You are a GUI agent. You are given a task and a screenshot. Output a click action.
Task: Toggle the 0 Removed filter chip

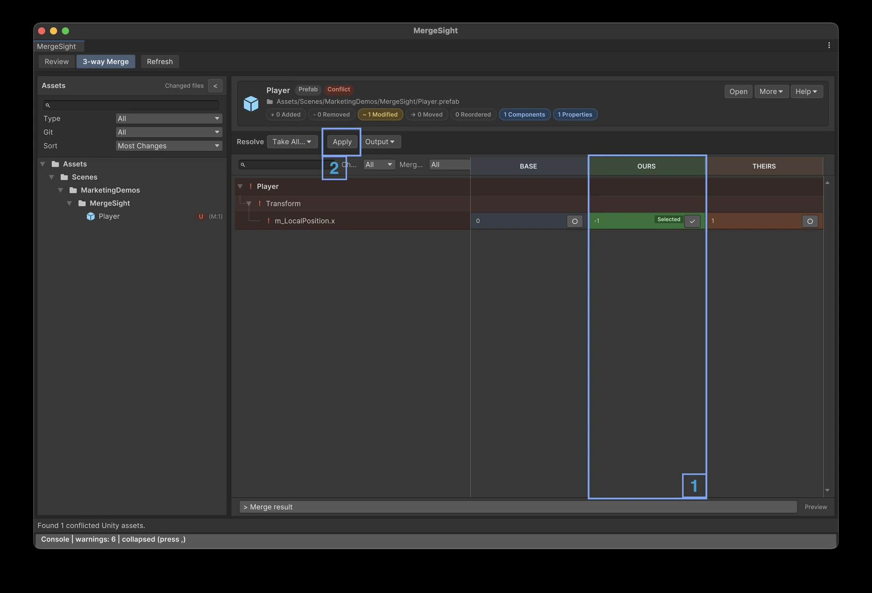331,115
